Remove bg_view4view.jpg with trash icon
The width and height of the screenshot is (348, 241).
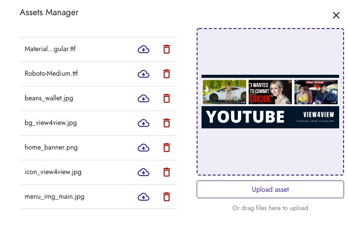[167, 123]
